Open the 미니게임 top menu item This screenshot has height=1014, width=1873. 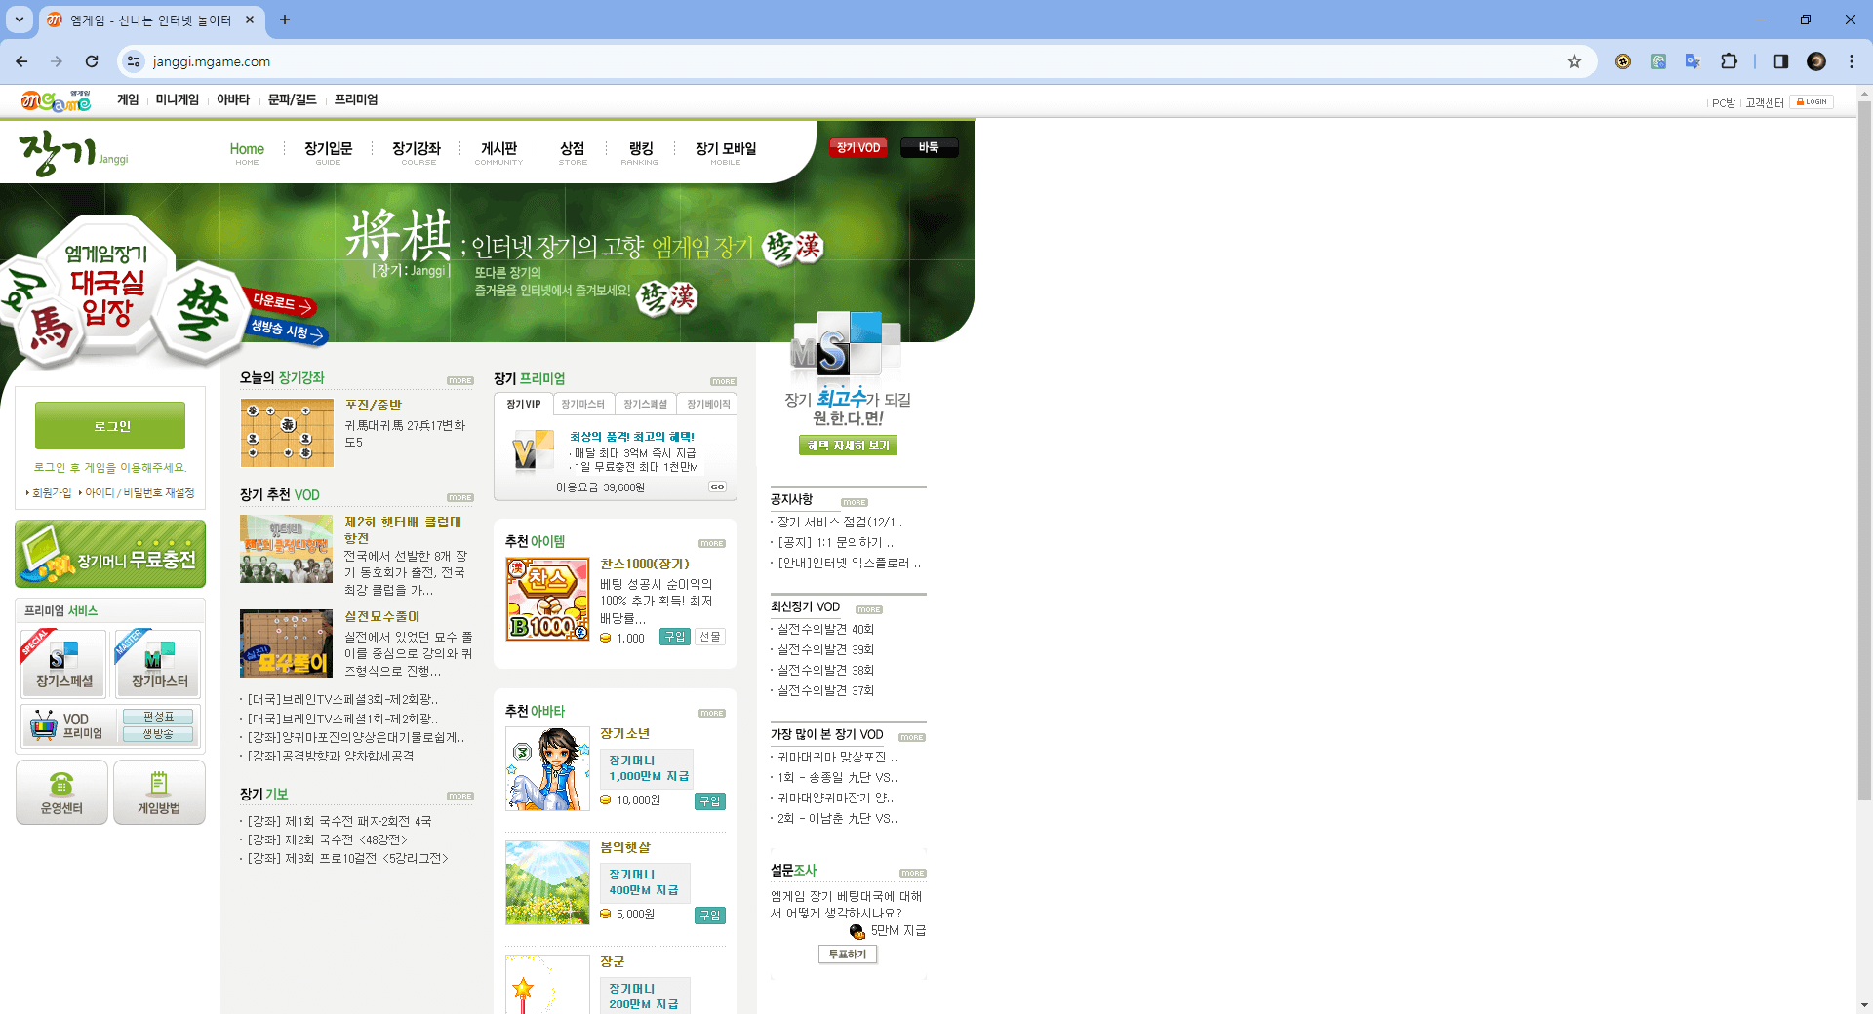pos(177,99)
